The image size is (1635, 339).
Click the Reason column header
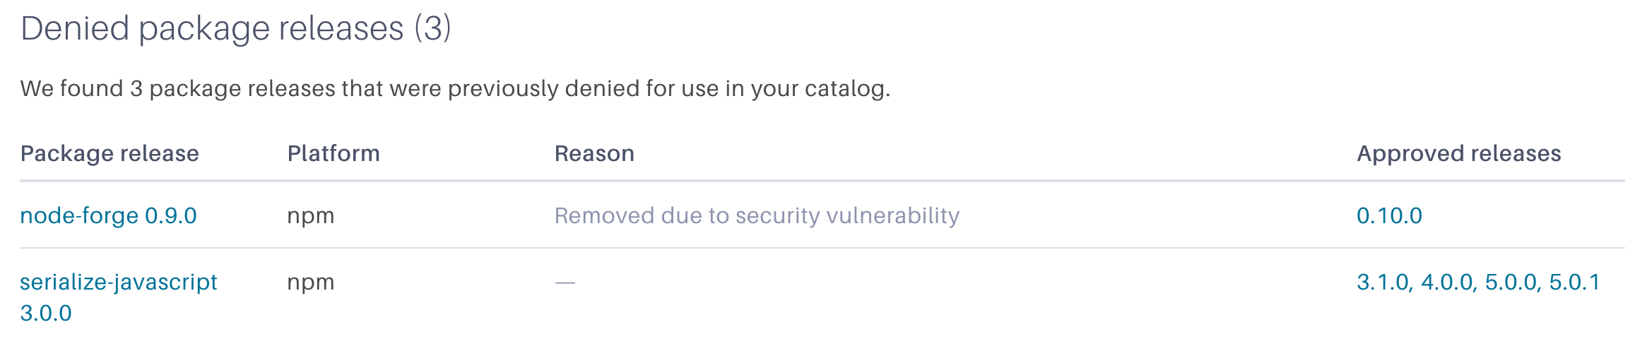tap(594, 153)
